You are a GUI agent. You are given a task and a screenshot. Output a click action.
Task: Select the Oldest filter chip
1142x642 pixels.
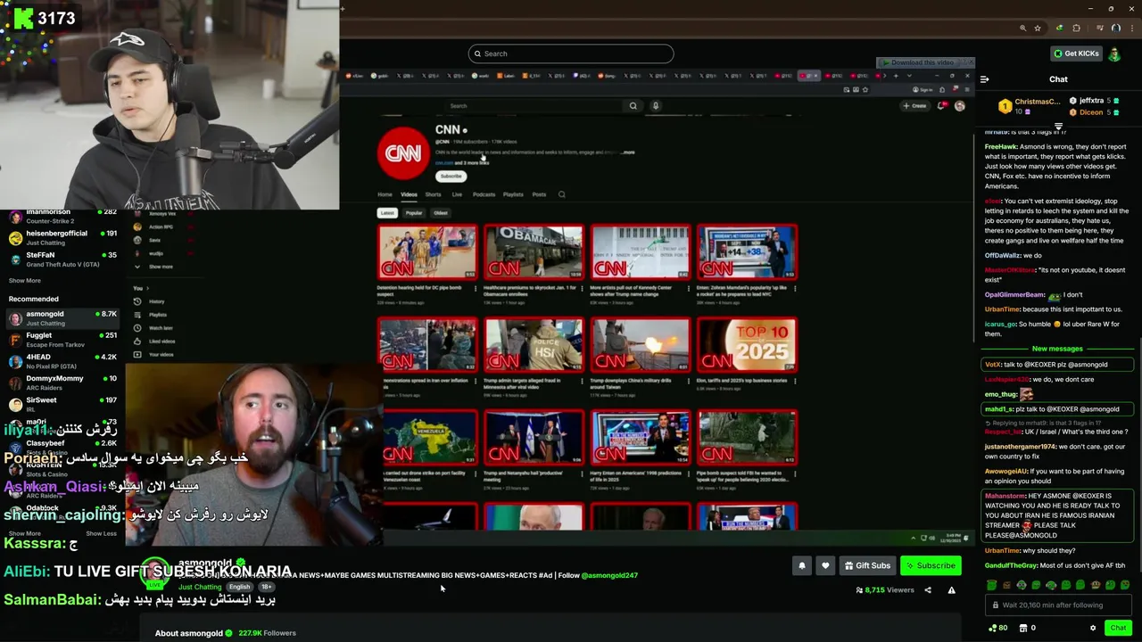coord(441,213)
